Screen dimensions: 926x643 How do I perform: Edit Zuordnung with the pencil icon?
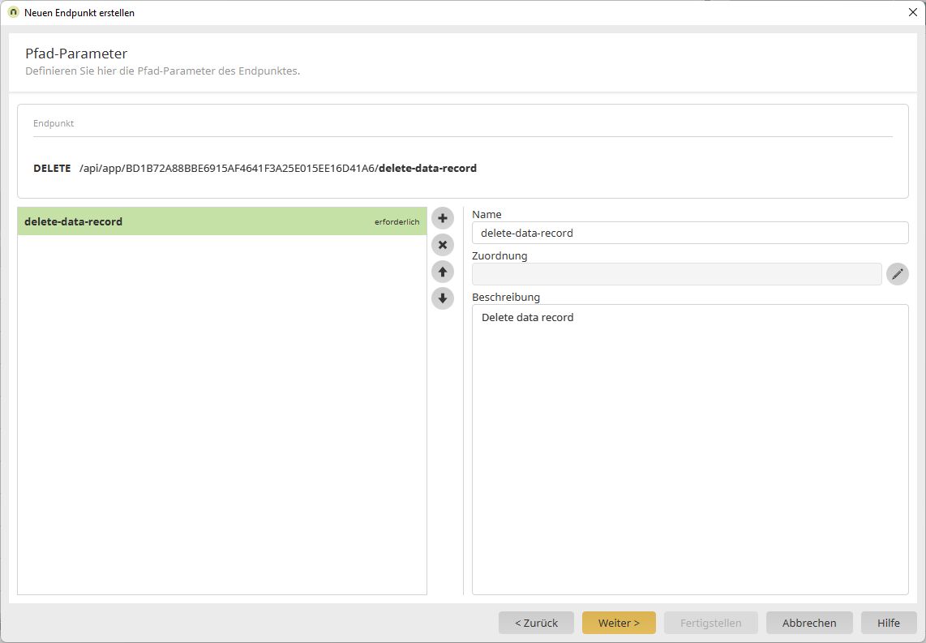click(897, 274)
